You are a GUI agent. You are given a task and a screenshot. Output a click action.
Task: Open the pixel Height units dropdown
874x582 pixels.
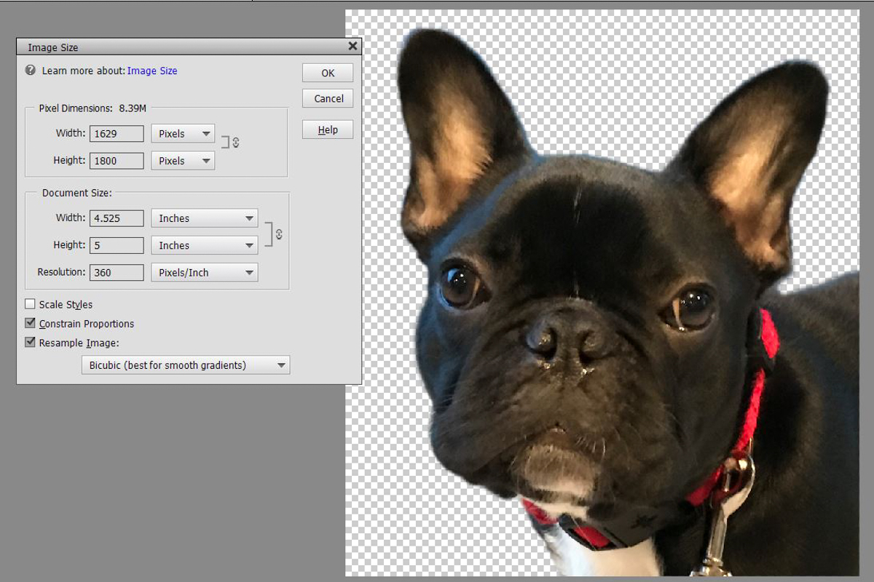click(x=183, y=161)
